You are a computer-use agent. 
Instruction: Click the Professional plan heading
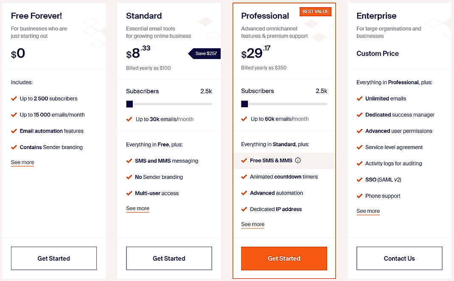pyautogui.click(x=265, y=16)
